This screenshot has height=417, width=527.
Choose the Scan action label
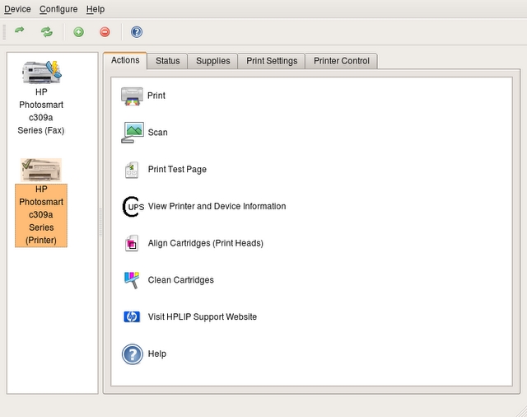pos(157,133)
